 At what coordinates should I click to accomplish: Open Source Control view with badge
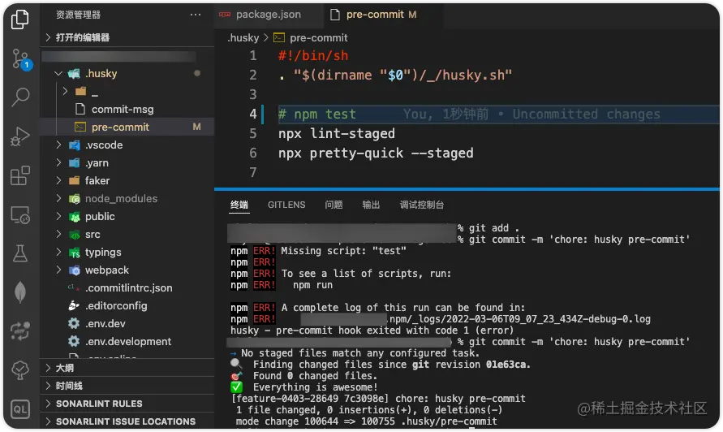pos(20,58)
